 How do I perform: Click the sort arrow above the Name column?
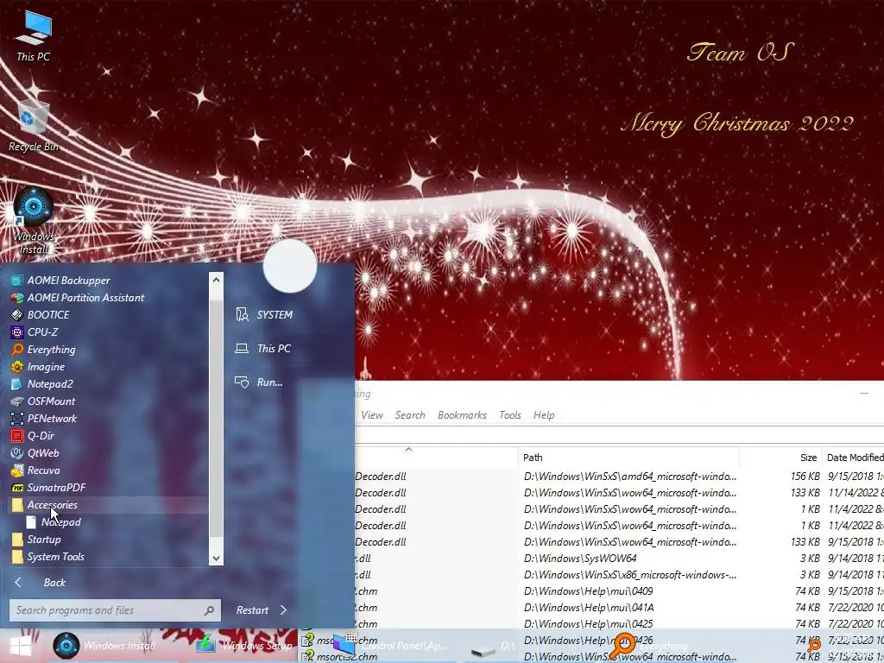pyautogui.click(x=408, y=449)
